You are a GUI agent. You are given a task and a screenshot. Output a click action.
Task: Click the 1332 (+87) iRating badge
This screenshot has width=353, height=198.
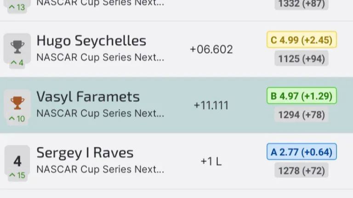pyautogui.click(x=302, y=4)
